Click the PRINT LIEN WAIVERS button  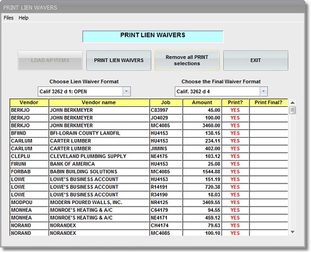coord(119,60)
